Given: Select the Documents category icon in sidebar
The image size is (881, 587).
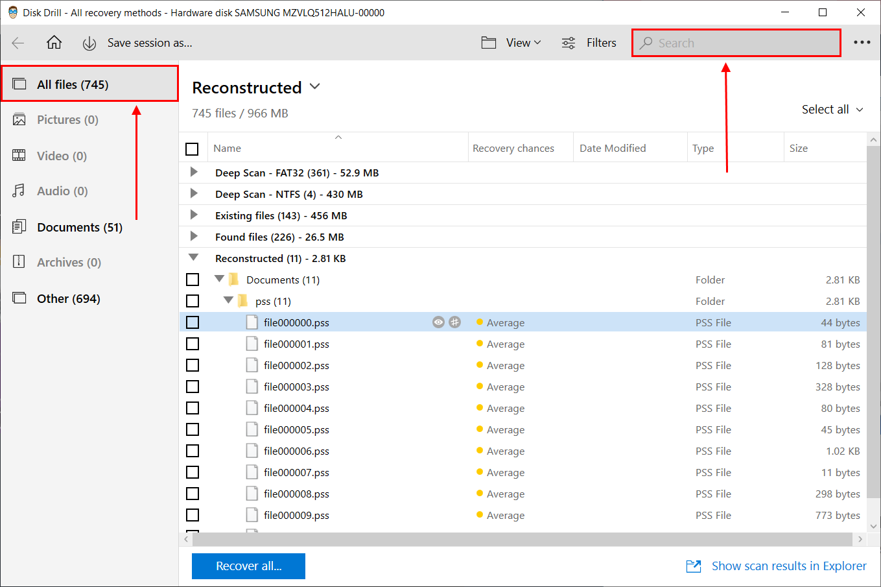Looking at the screenshot, I should (19, 227).
